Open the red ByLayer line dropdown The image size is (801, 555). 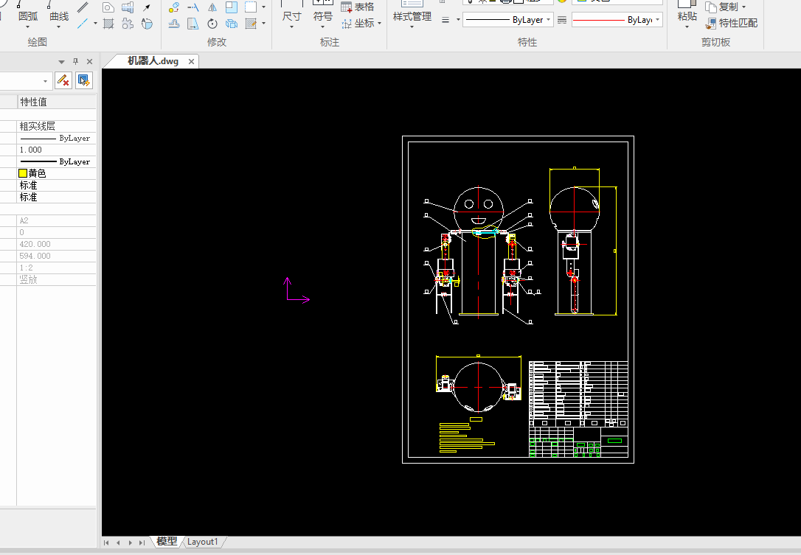(617, 20)
